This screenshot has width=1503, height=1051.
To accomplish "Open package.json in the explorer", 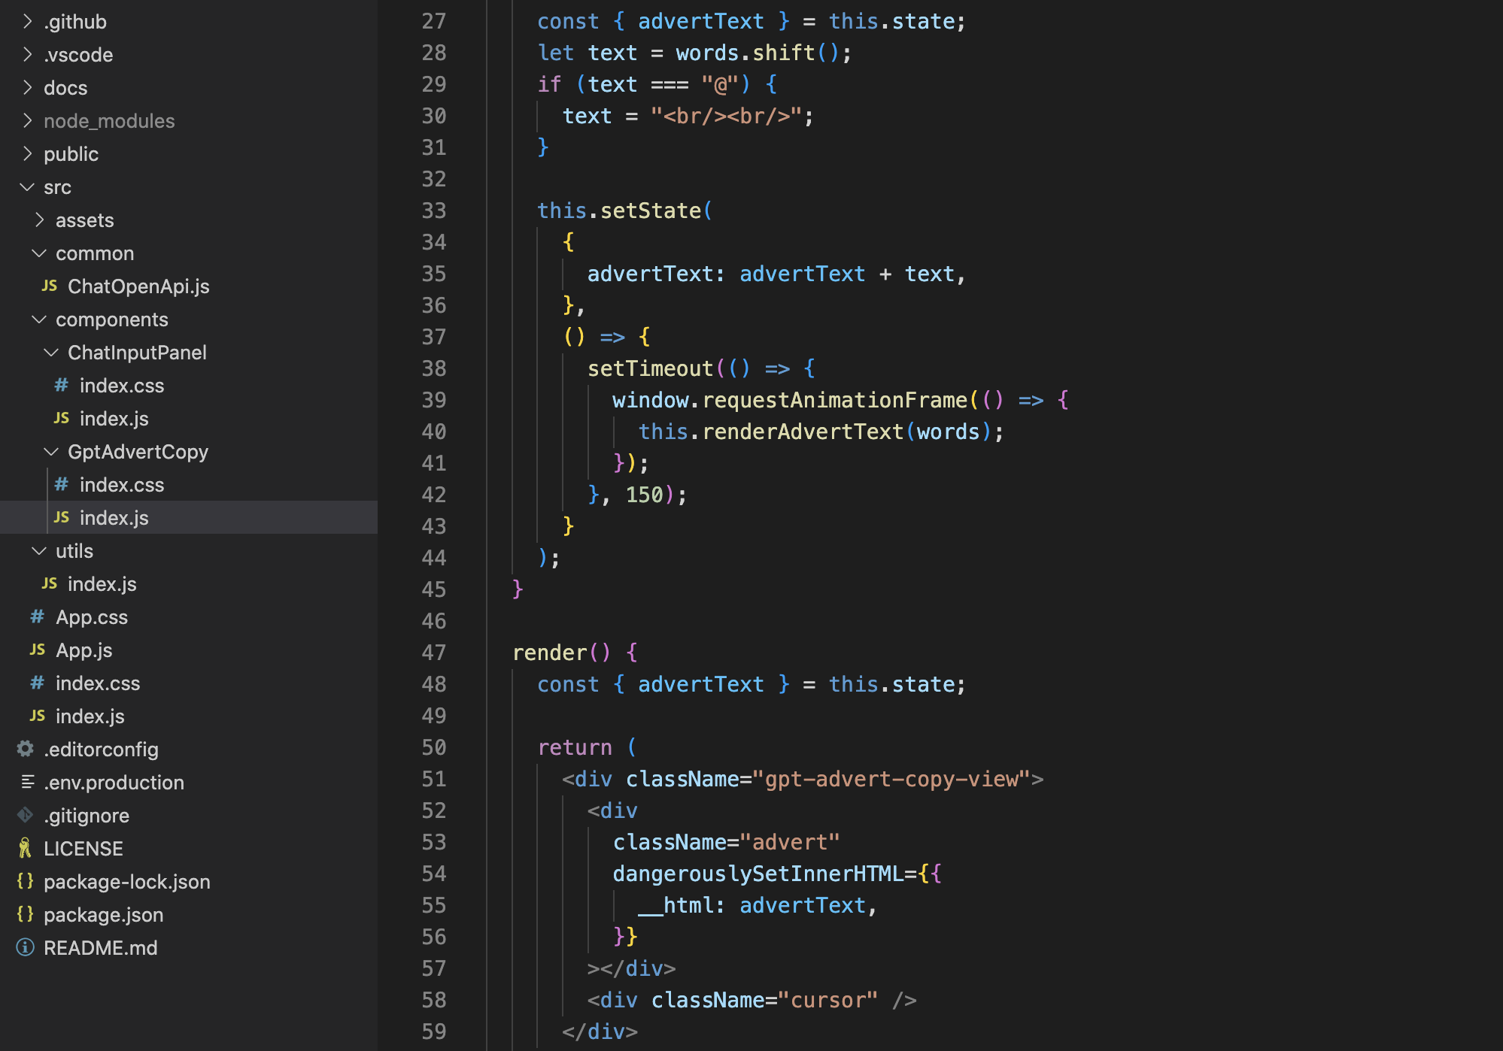I will tap(103, 914).
